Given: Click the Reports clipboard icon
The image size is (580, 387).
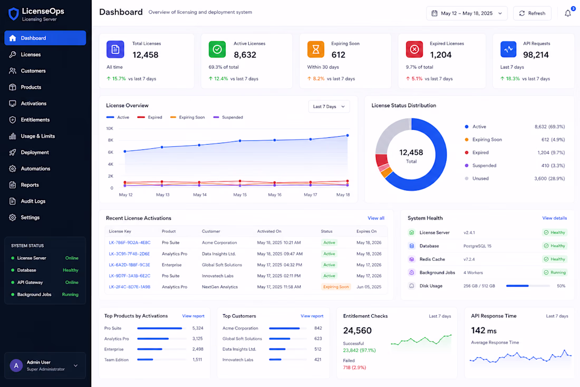Looking at the screenshot, I should pyautogui.click(x=13, y=185).
